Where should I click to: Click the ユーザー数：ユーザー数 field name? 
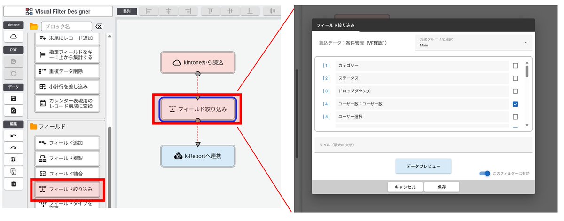coord(360,104)
